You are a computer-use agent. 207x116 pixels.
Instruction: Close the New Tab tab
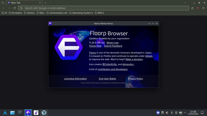tap(40, 3)
